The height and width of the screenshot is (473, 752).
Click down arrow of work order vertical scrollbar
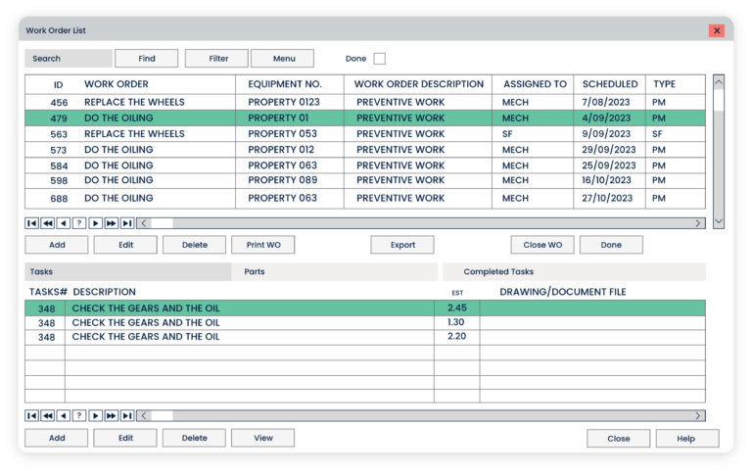[x=719, y=221]
